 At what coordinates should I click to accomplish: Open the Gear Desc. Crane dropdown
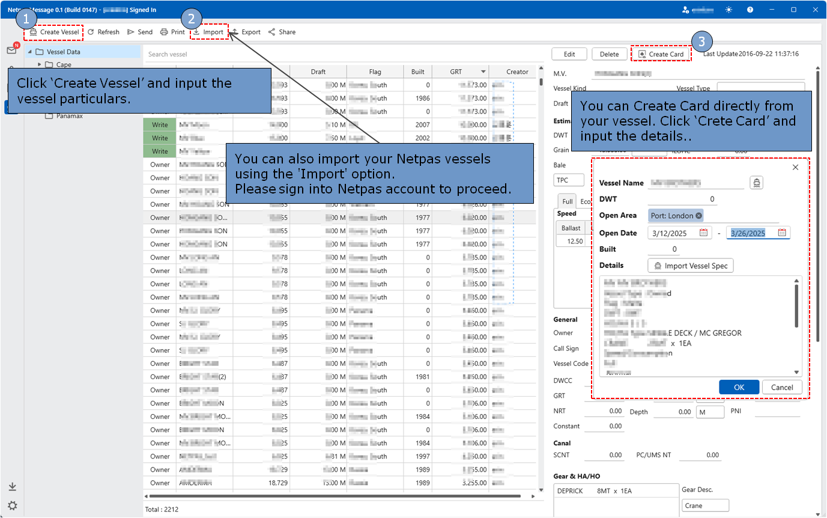(706, 505)
